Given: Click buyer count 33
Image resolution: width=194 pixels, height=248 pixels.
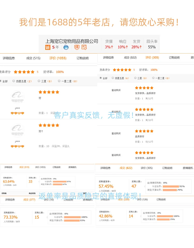Looking at the screenshot, I should click(31, 182).
